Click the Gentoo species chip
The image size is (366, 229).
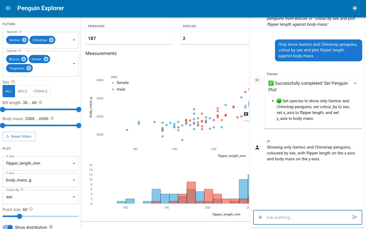14,40
